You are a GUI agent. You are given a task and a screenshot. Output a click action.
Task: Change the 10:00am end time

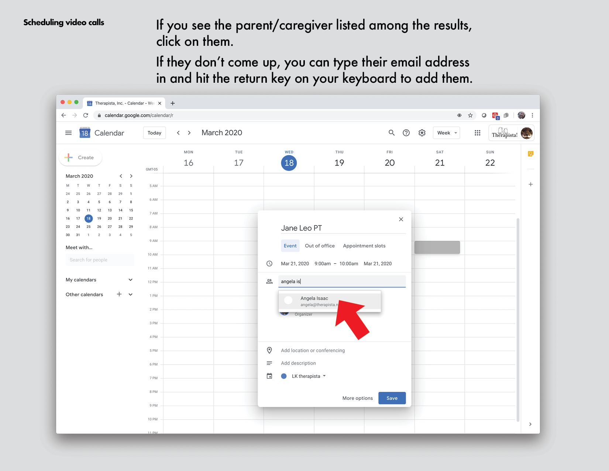coord(348,264)
